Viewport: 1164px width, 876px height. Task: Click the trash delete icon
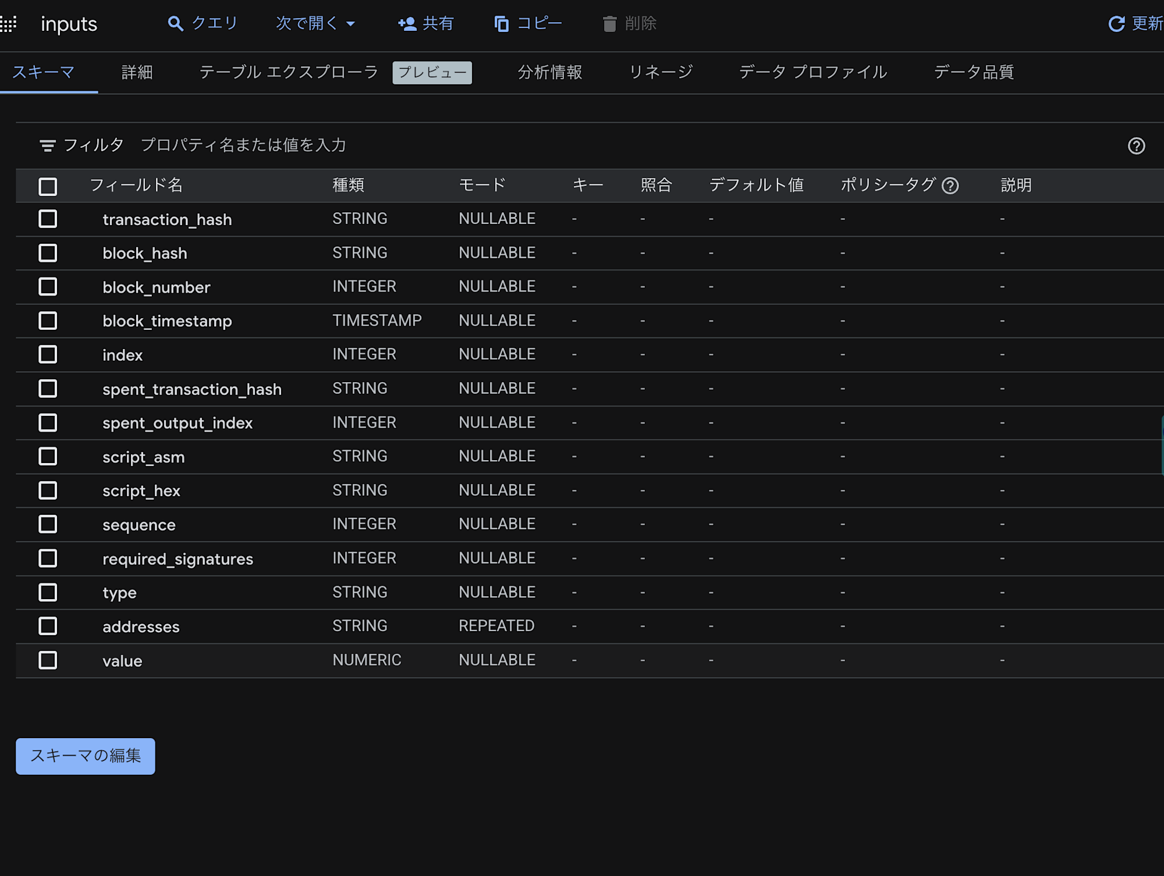(x=609, y=24)
